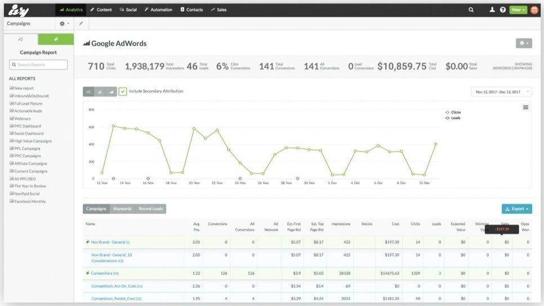
Task: Open the search magnifier in top bar
Action: (471, 10)
